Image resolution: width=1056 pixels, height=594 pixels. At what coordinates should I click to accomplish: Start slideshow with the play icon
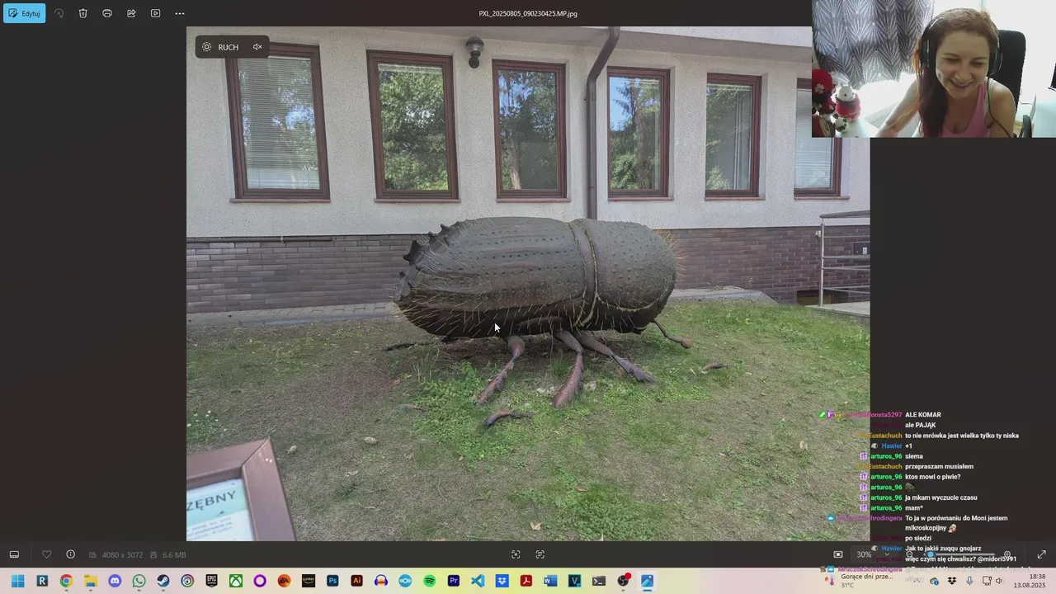click(x=155, y=13)
